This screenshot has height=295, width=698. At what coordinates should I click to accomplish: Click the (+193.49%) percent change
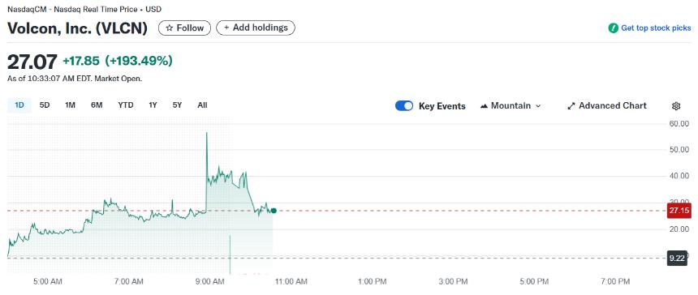click(139, 62)
